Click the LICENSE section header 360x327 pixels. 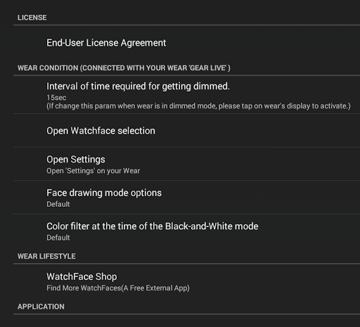coord(32,18)
